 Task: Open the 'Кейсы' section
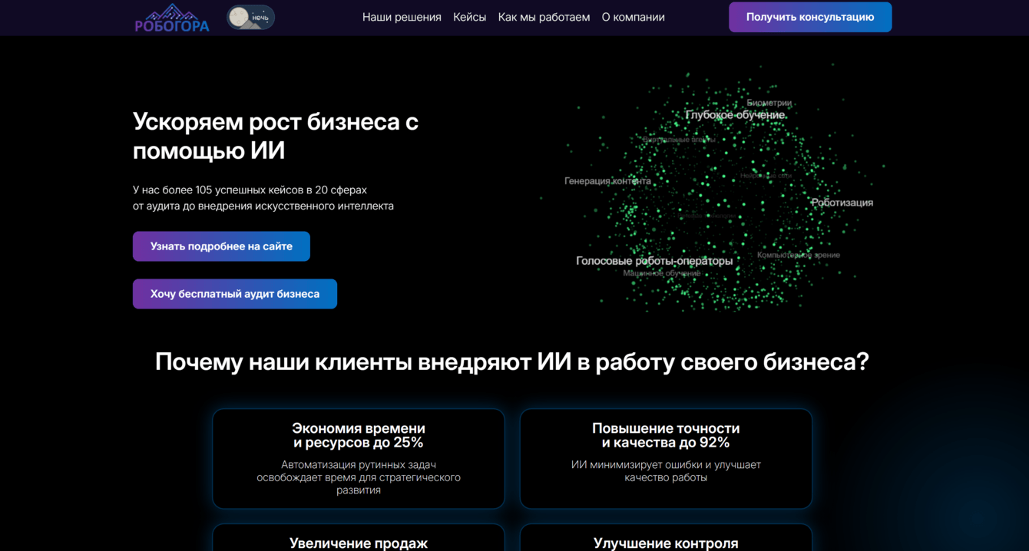tap(470, 16)
